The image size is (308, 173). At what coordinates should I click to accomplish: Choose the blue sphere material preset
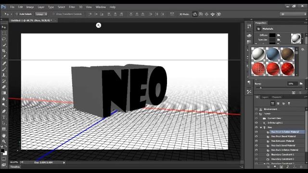click(273, 54)
